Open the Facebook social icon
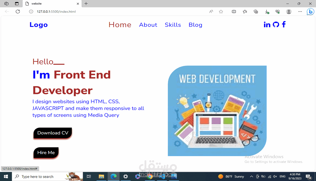 (x=284, y=24)
